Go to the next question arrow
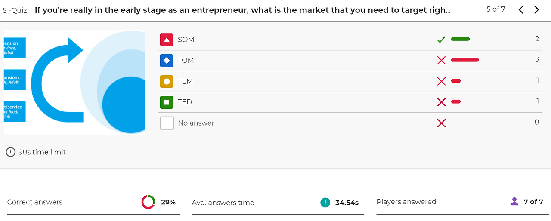Image resolution: width=551 pixels, height=221 pixels. click(536, 10)
